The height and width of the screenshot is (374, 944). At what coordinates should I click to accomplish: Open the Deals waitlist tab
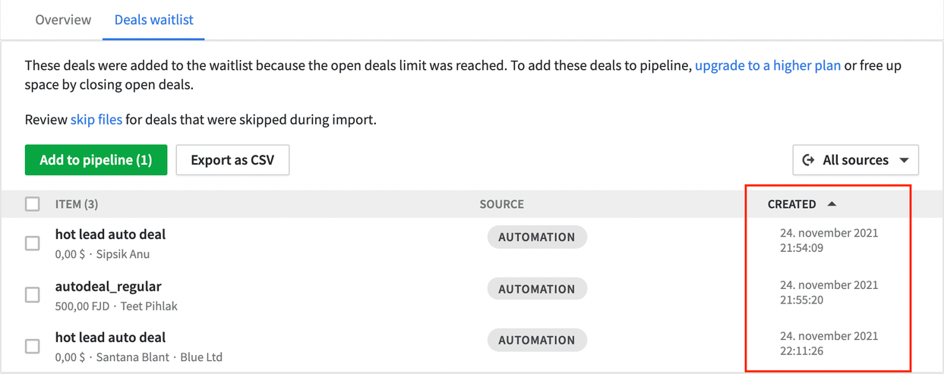pos(153,20)
